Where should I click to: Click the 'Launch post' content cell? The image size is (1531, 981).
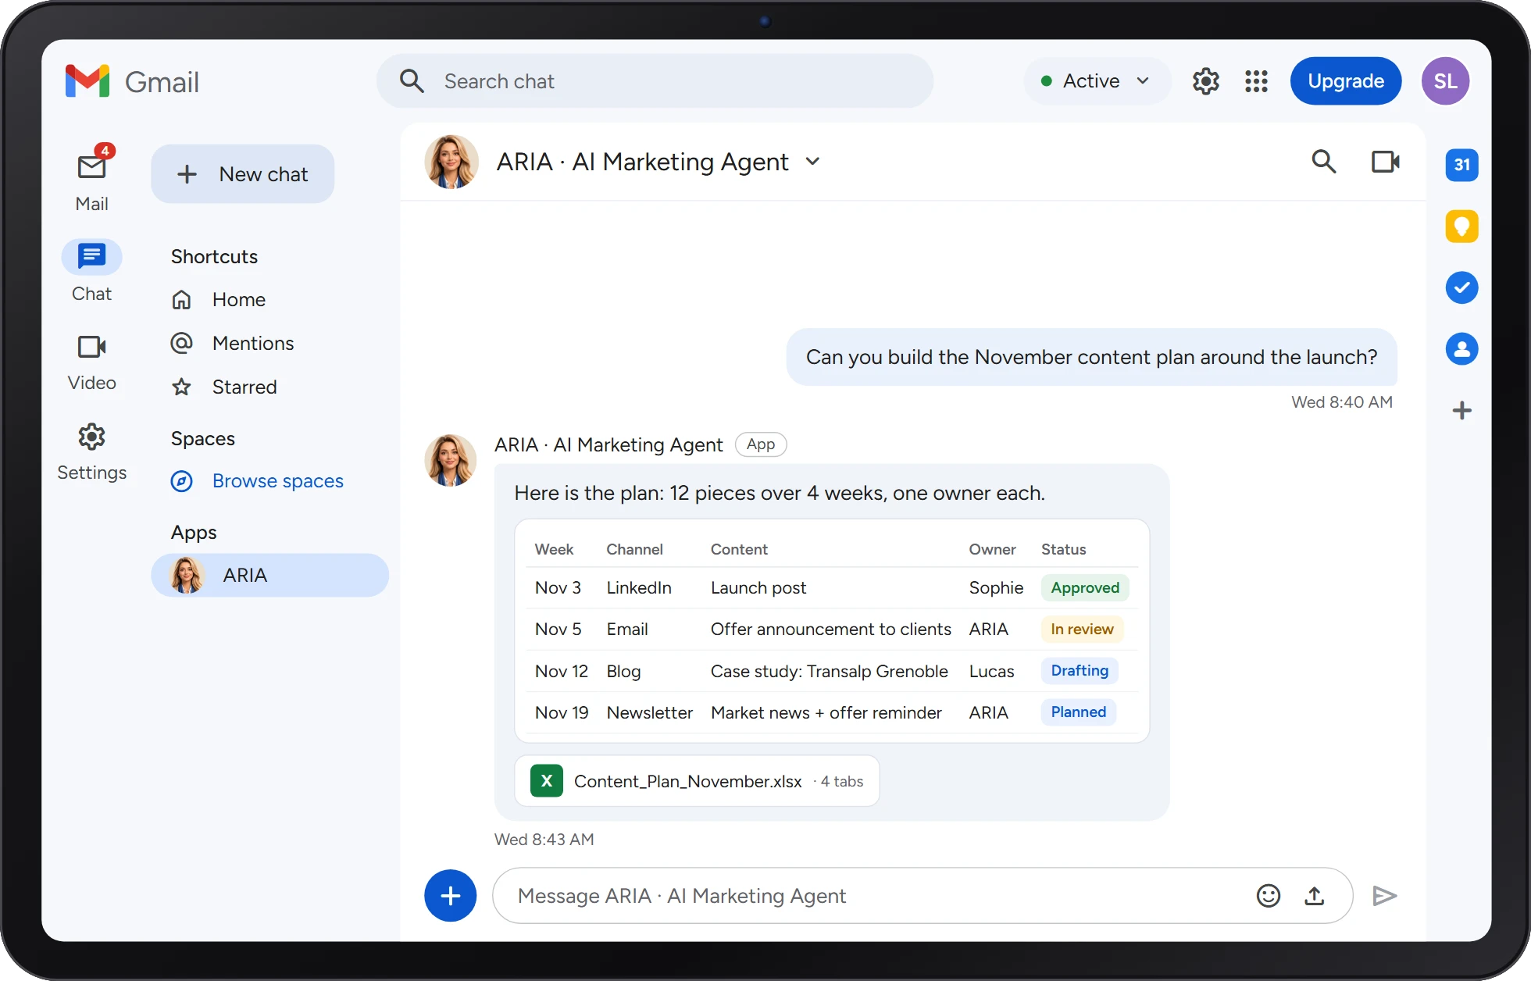pos(758,588)
